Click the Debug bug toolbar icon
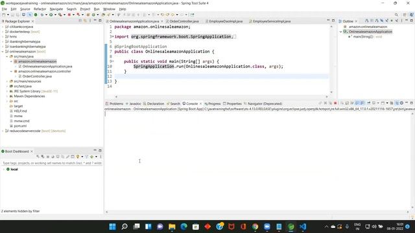 [41, 14]
